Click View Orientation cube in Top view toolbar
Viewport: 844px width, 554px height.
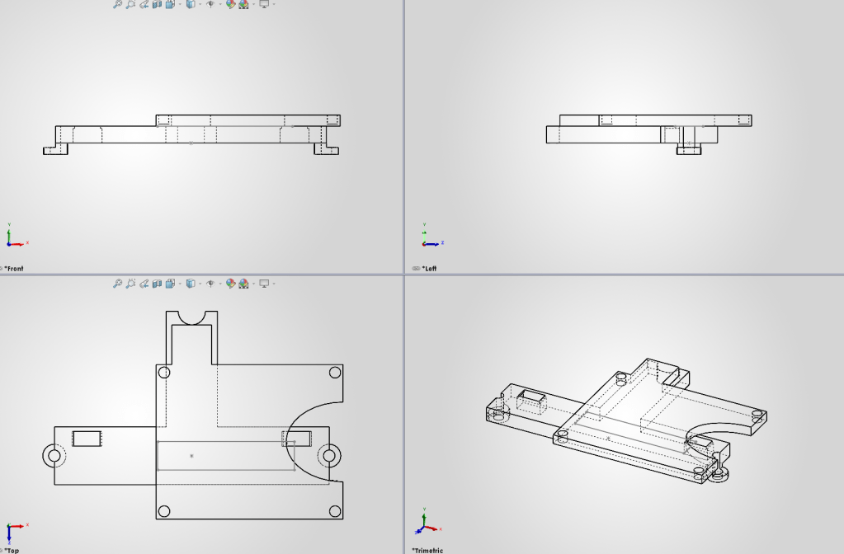click(x=169, y=284)
